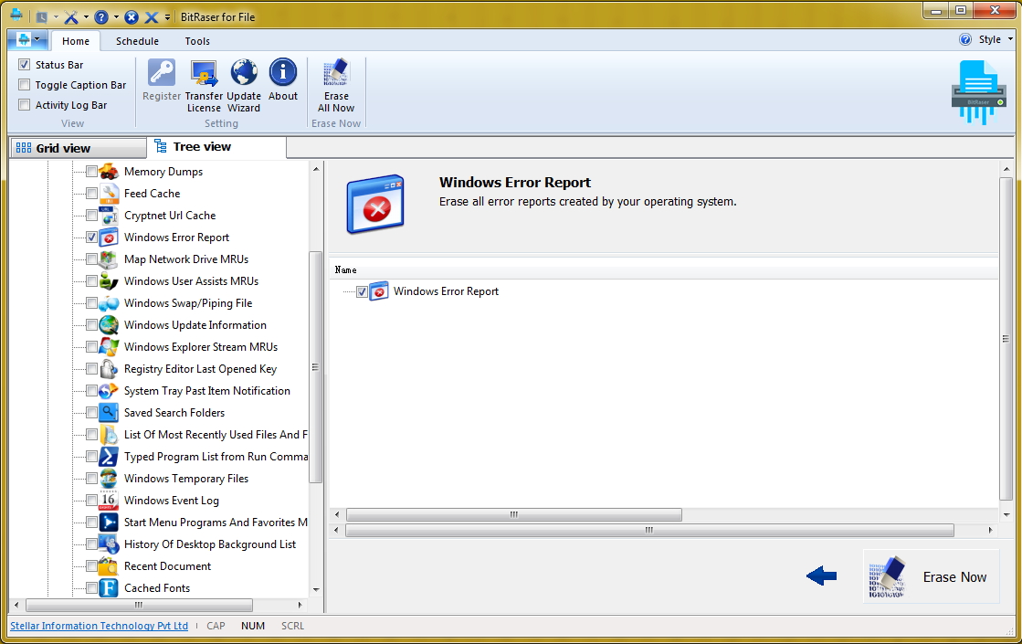The height and width of the screenshot is (644, 1022).
Task: Open the application menu button dropdown
Action: pyautogui.click(x=26, y=39)
